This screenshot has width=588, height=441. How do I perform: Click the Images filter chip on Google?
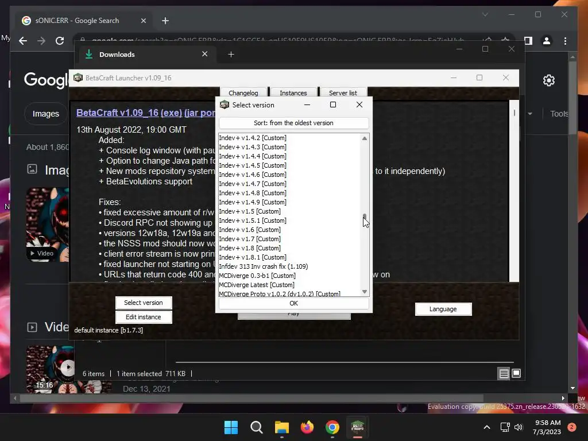pos(46,114)
